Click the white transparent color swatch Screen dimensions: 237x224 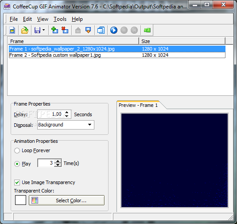point(20,200)
